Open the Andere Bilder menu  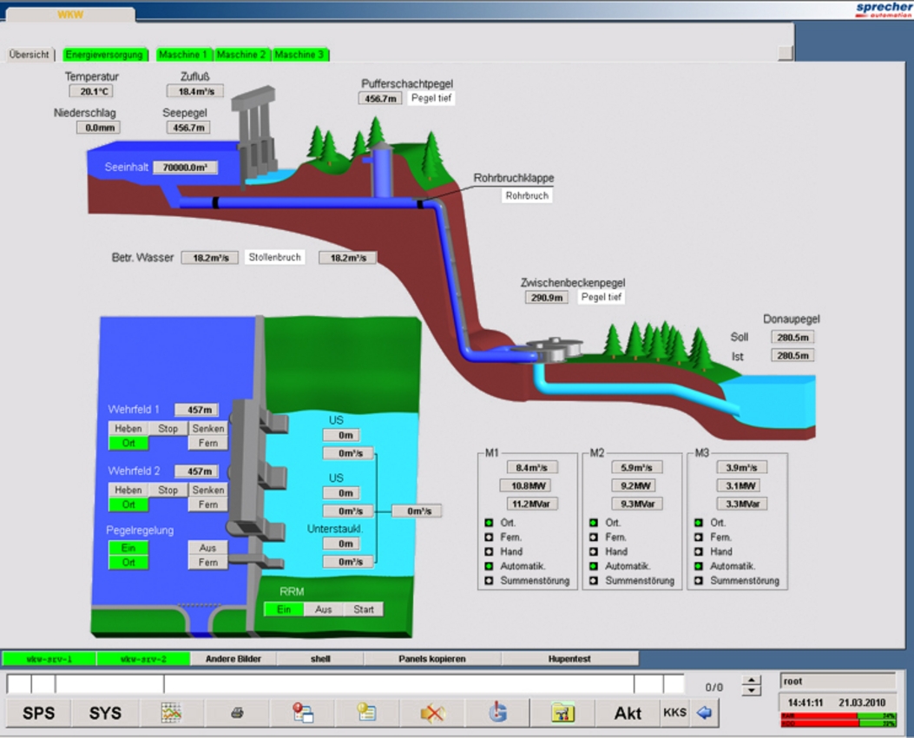click(x=233, y=659)
